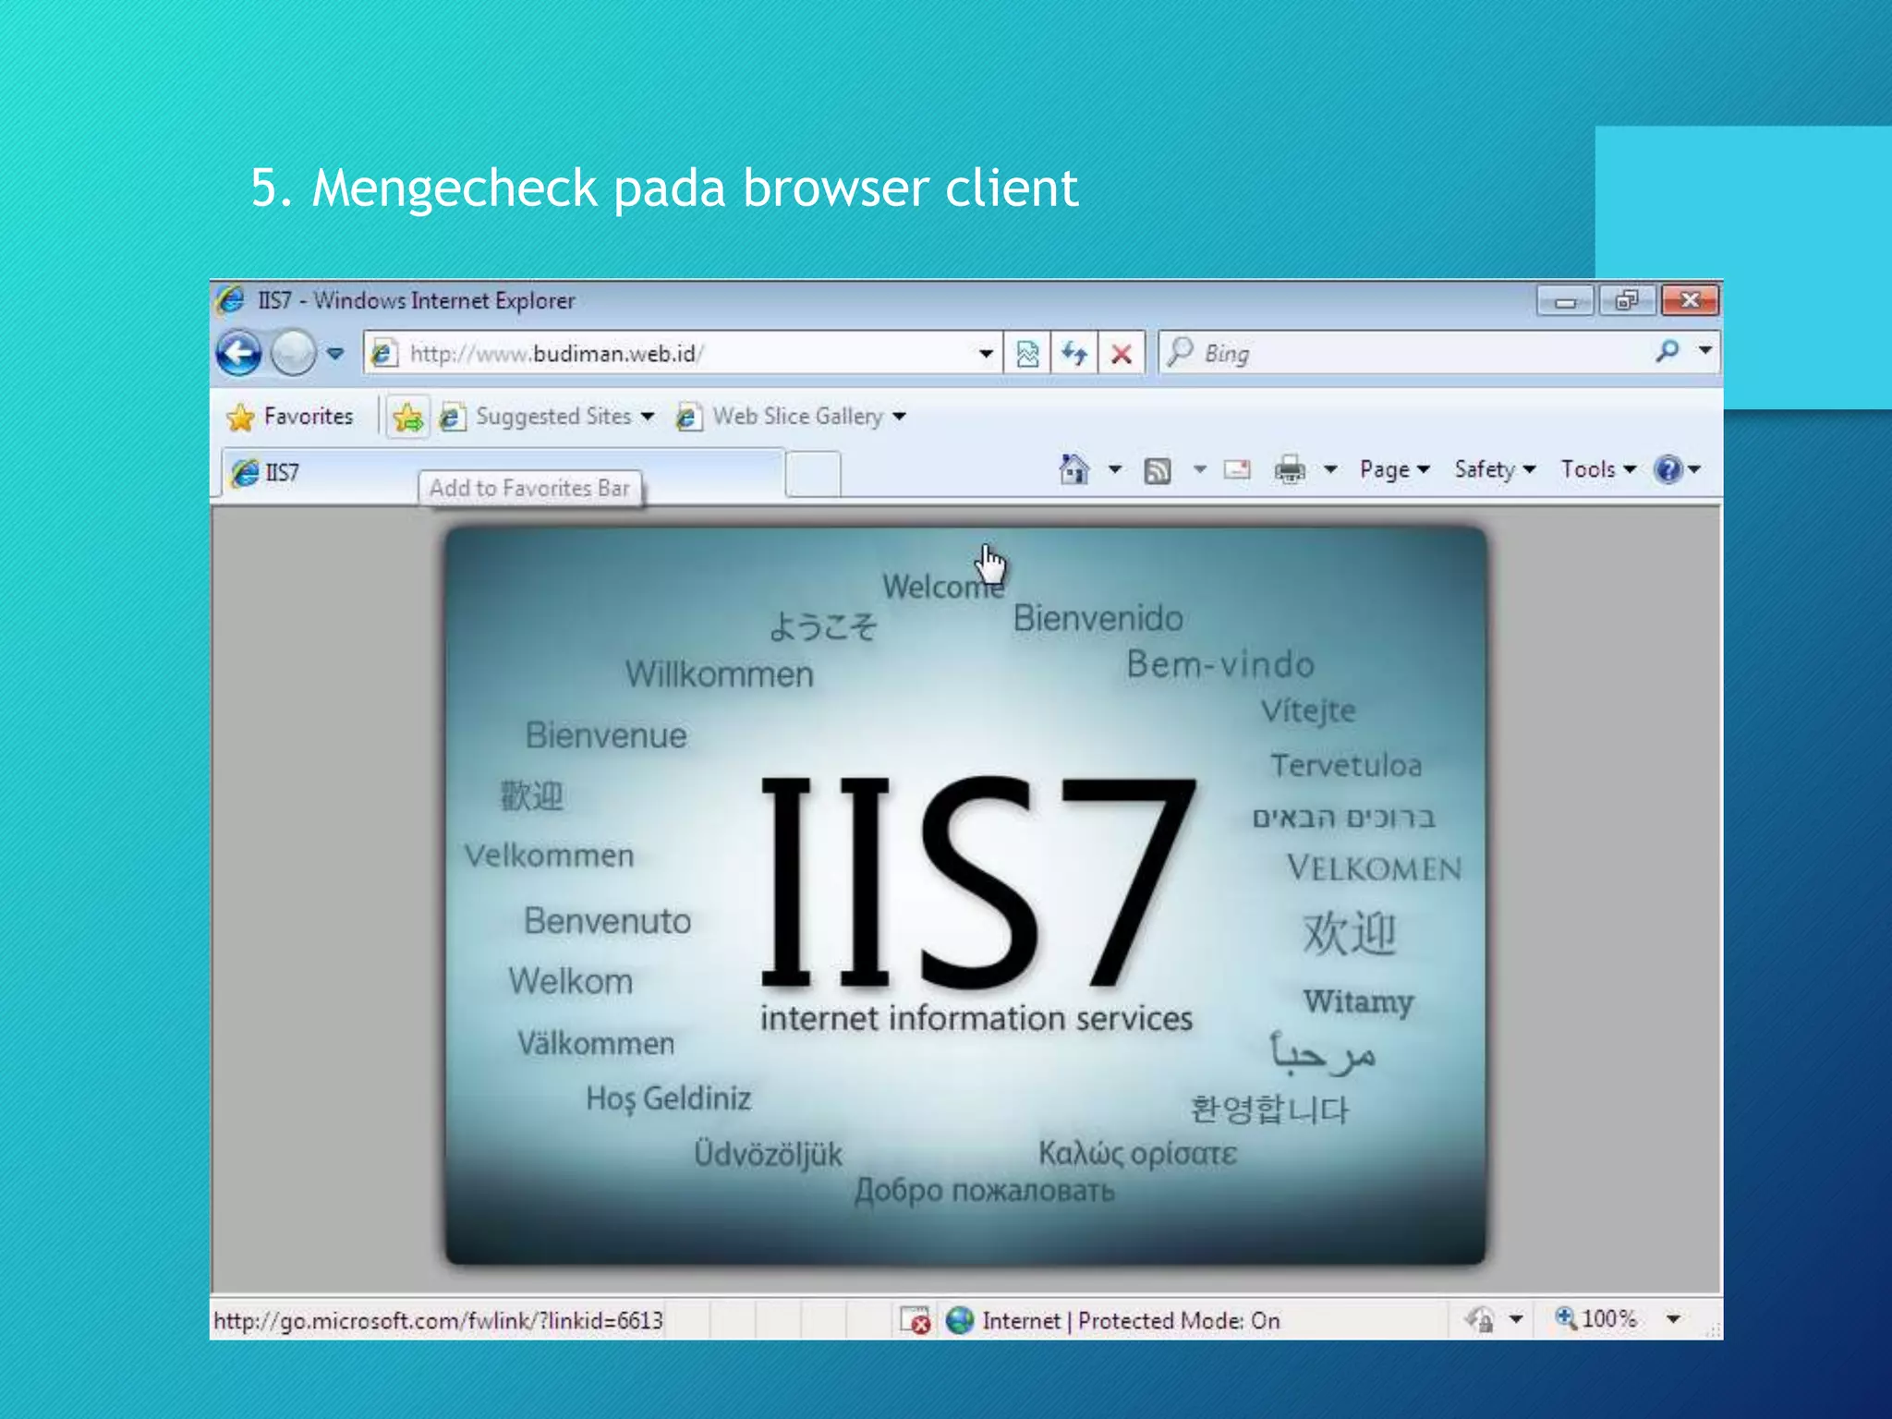The image size is (1892, 1419).
Task: Open Suggested Sites link
Action: (x=547, y=417)
